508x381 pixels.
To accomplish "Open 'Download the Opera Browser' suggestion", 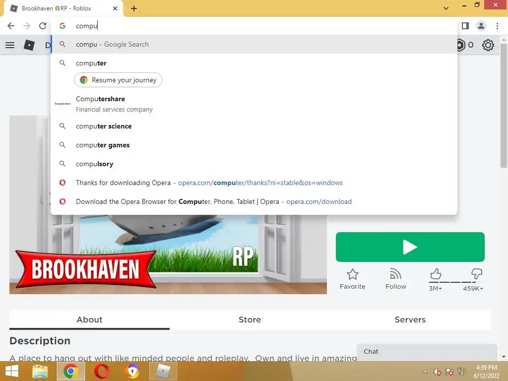I will [x=254, y=201].
